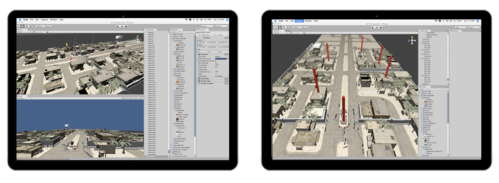Open the Edit menu in the left menu bar

pyautogui.click(x=37, y=20)
